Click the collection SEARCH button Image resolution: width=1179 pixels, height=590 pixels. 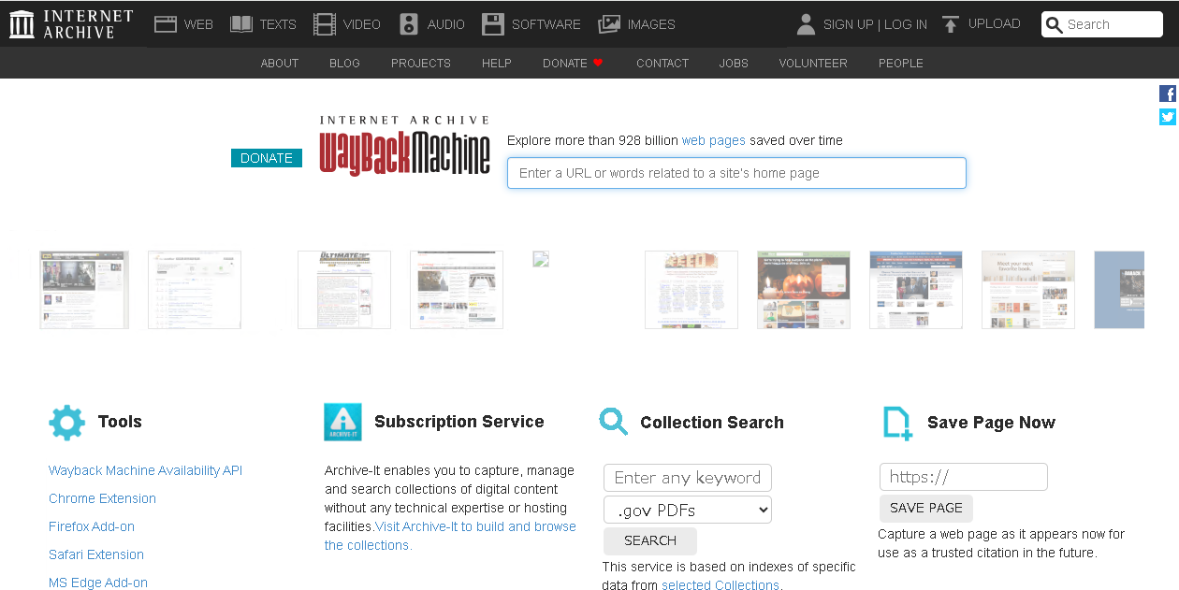650,540
